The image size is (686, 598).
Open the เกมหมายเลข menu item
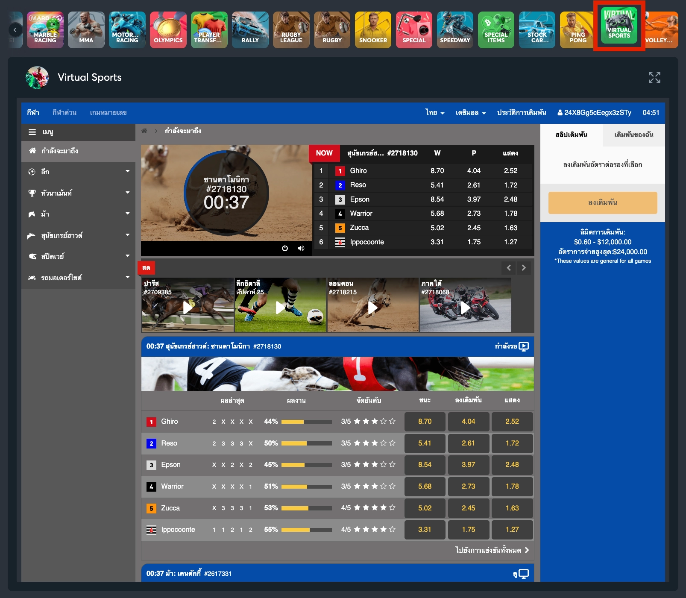point(108,113)
